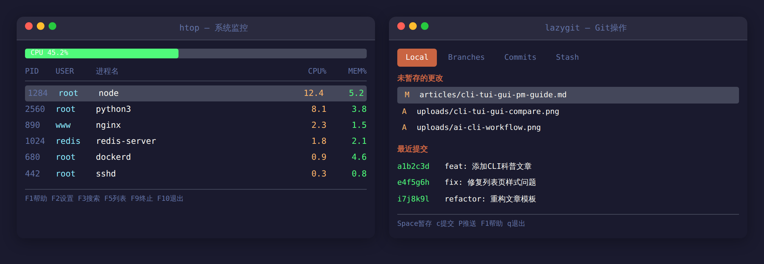Select the sshd process row
Viewport: 764px width, 264px height.
[x=196, y=173]
